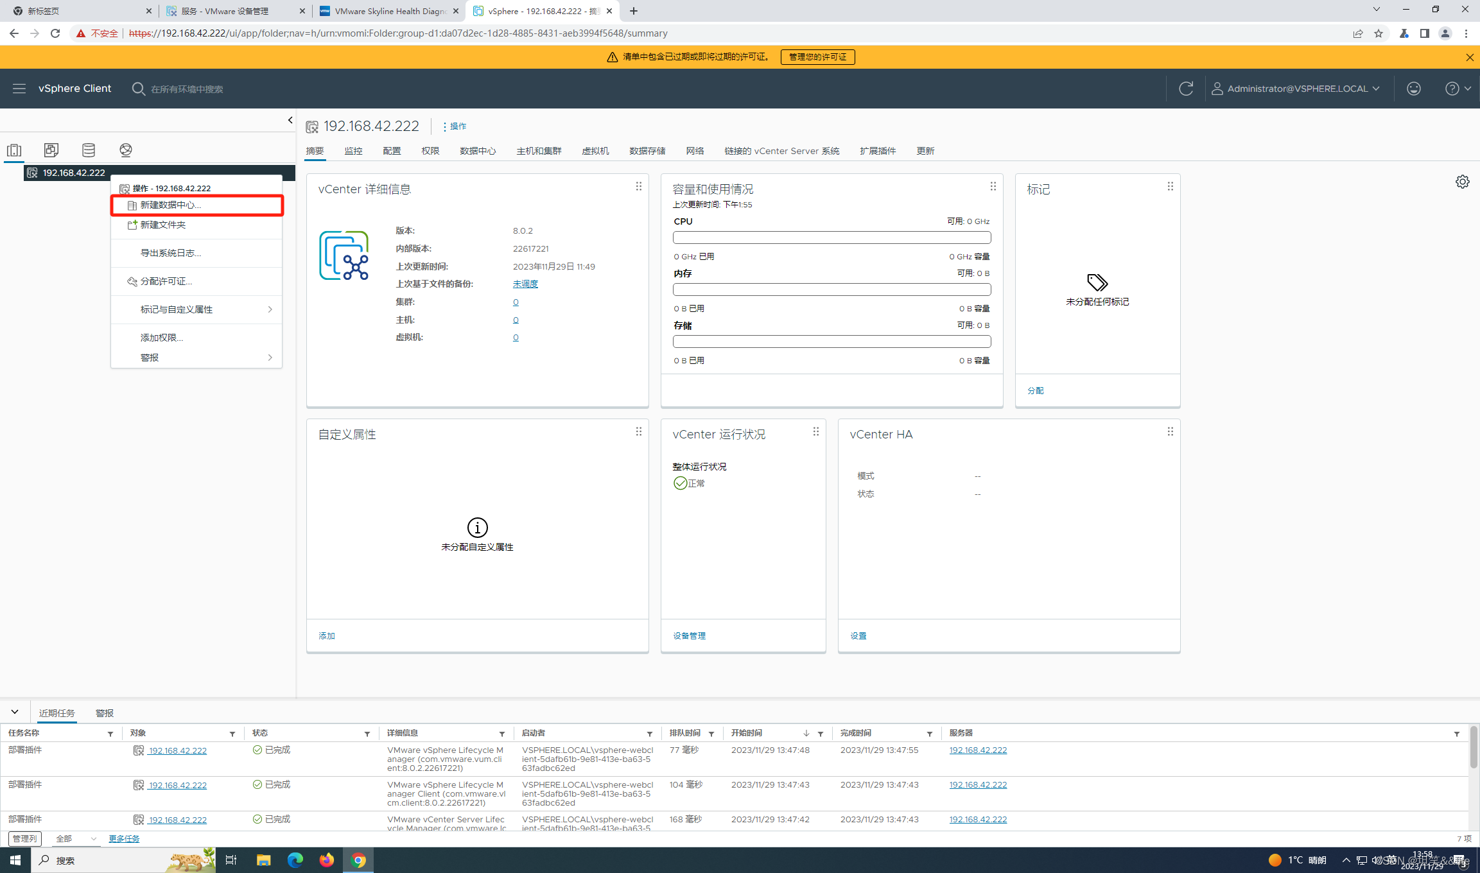1480x873 pixels.
Task: Switch to the 更新 tab
Action: 925,151
